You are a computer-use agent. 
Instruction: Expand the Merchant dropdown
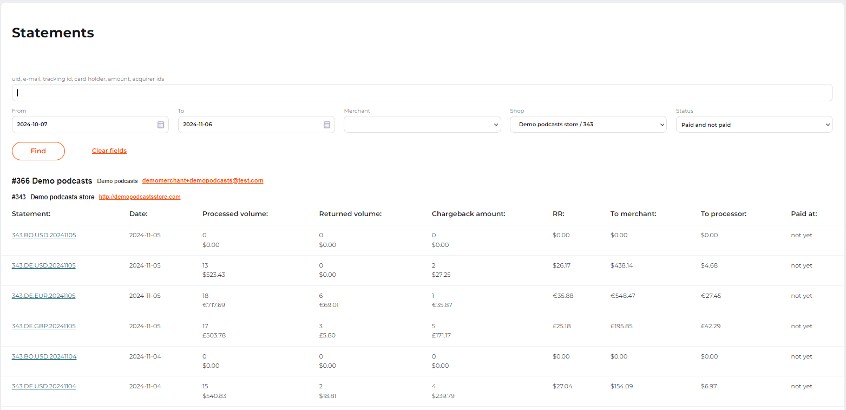[422, 125]
